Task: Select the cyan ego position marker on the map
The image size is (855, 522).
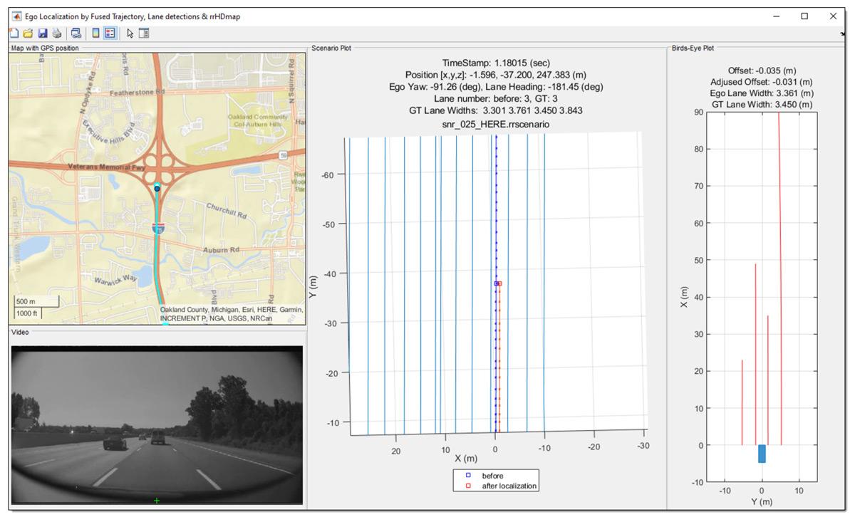Action: [x=155, y=188]
